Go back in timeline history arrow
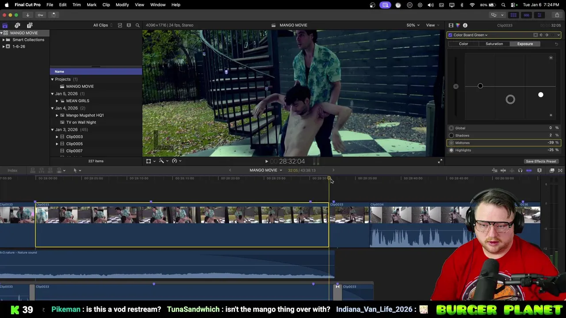 coord(230,170)
